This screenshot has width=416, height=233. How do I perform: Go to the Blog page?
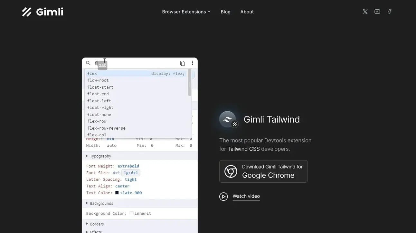point(225,12)
